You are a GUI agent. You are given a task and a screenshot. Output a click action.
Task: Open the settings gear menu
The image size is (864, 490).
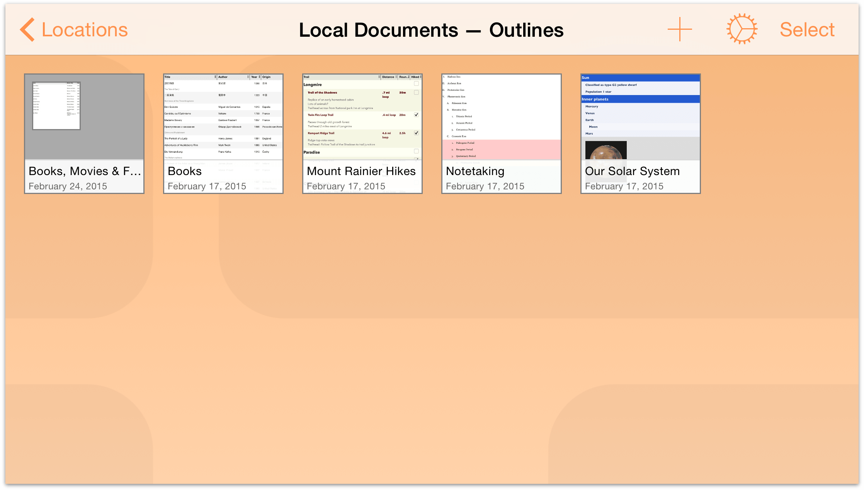pyautogui.click(x=742, y=29)
